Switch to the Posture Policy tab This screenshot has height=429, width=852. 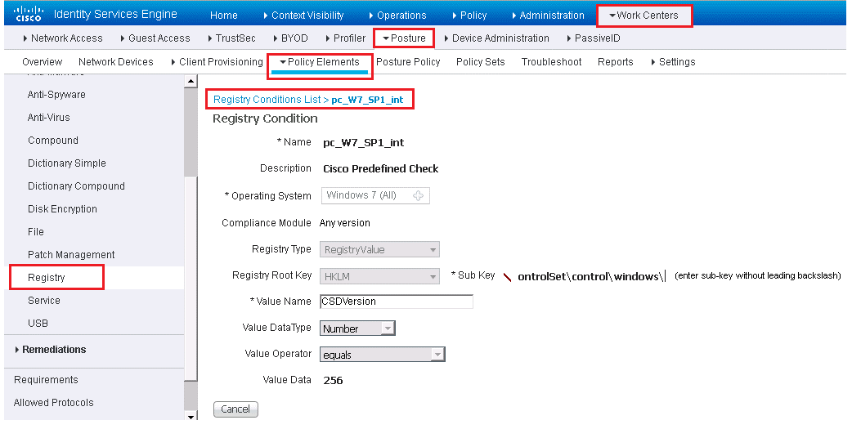tap(408, 62)
